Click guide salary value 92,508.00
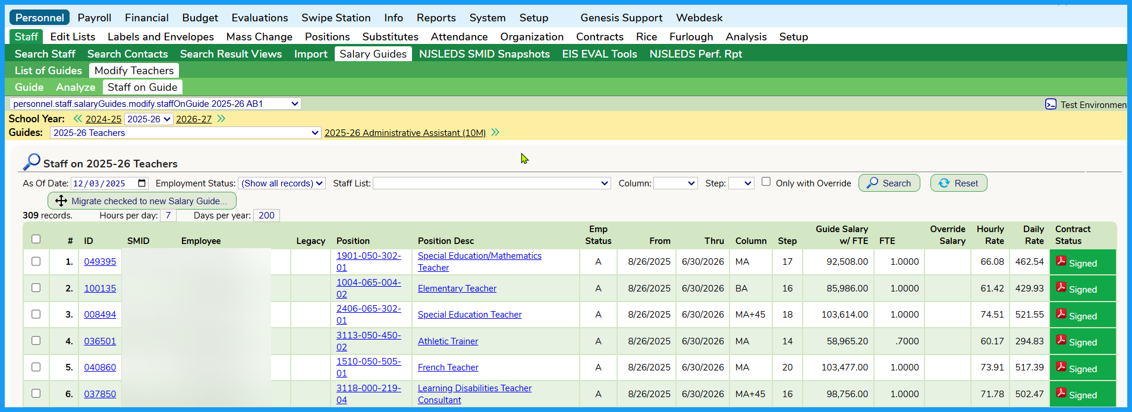The width and height of the screenshot is (1132, 412). tap(847, 262)
